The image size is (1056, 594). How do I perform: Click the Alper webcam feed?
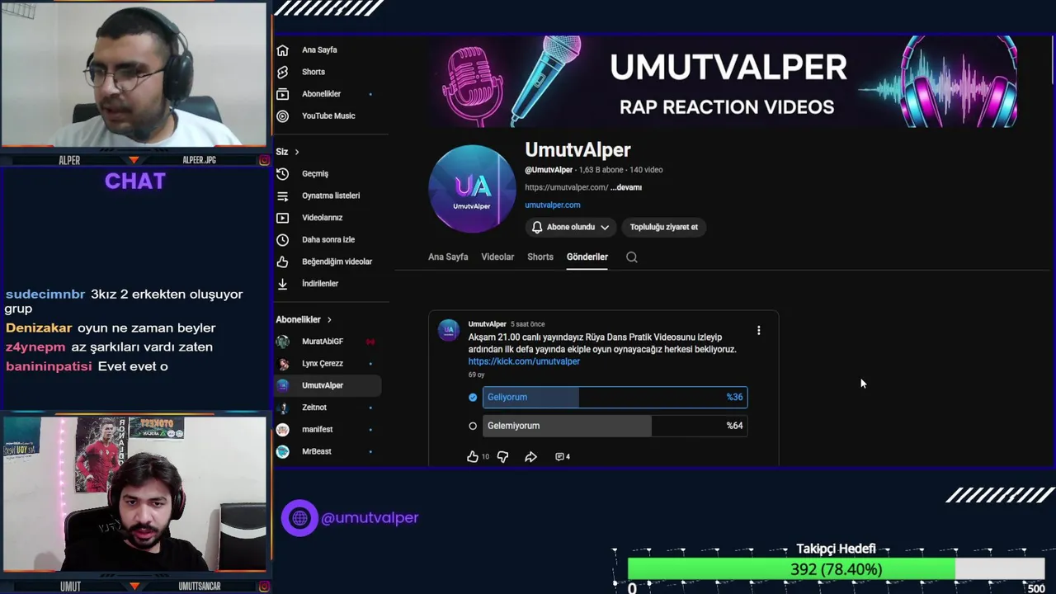[x=134, y=74]
